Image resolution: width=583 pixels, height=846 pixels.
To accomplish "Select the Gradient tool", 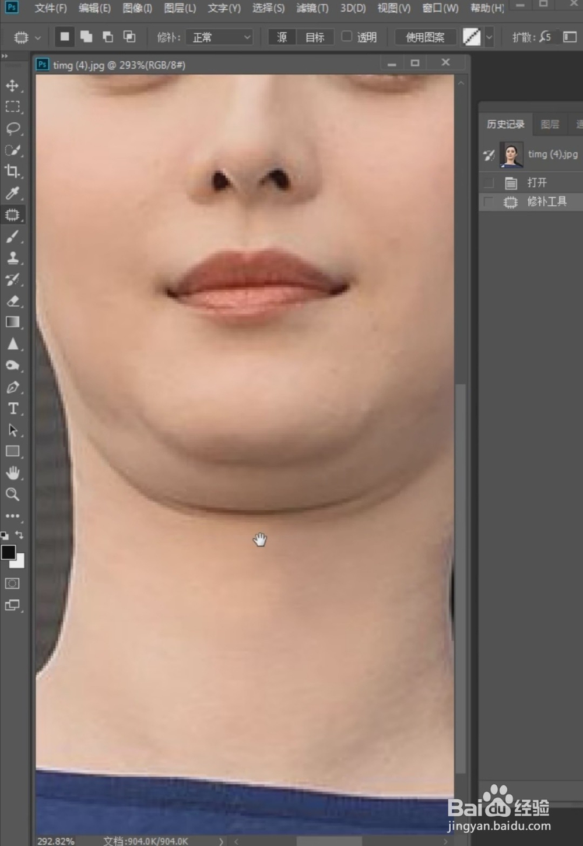I will (12, 322).
